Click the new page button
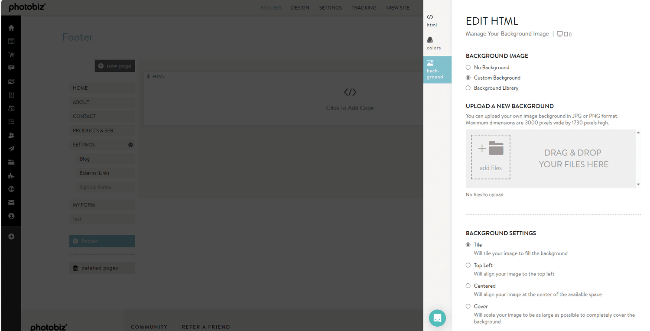 click(114, 65)
